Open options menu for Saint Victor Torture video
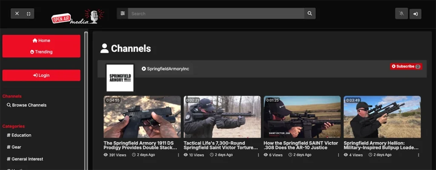Screen dimensions: 436x170 (x=258, y=155)
